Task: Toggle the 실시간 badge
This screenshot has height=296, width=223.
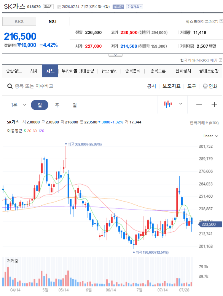Action: click(x=118, y=7)
